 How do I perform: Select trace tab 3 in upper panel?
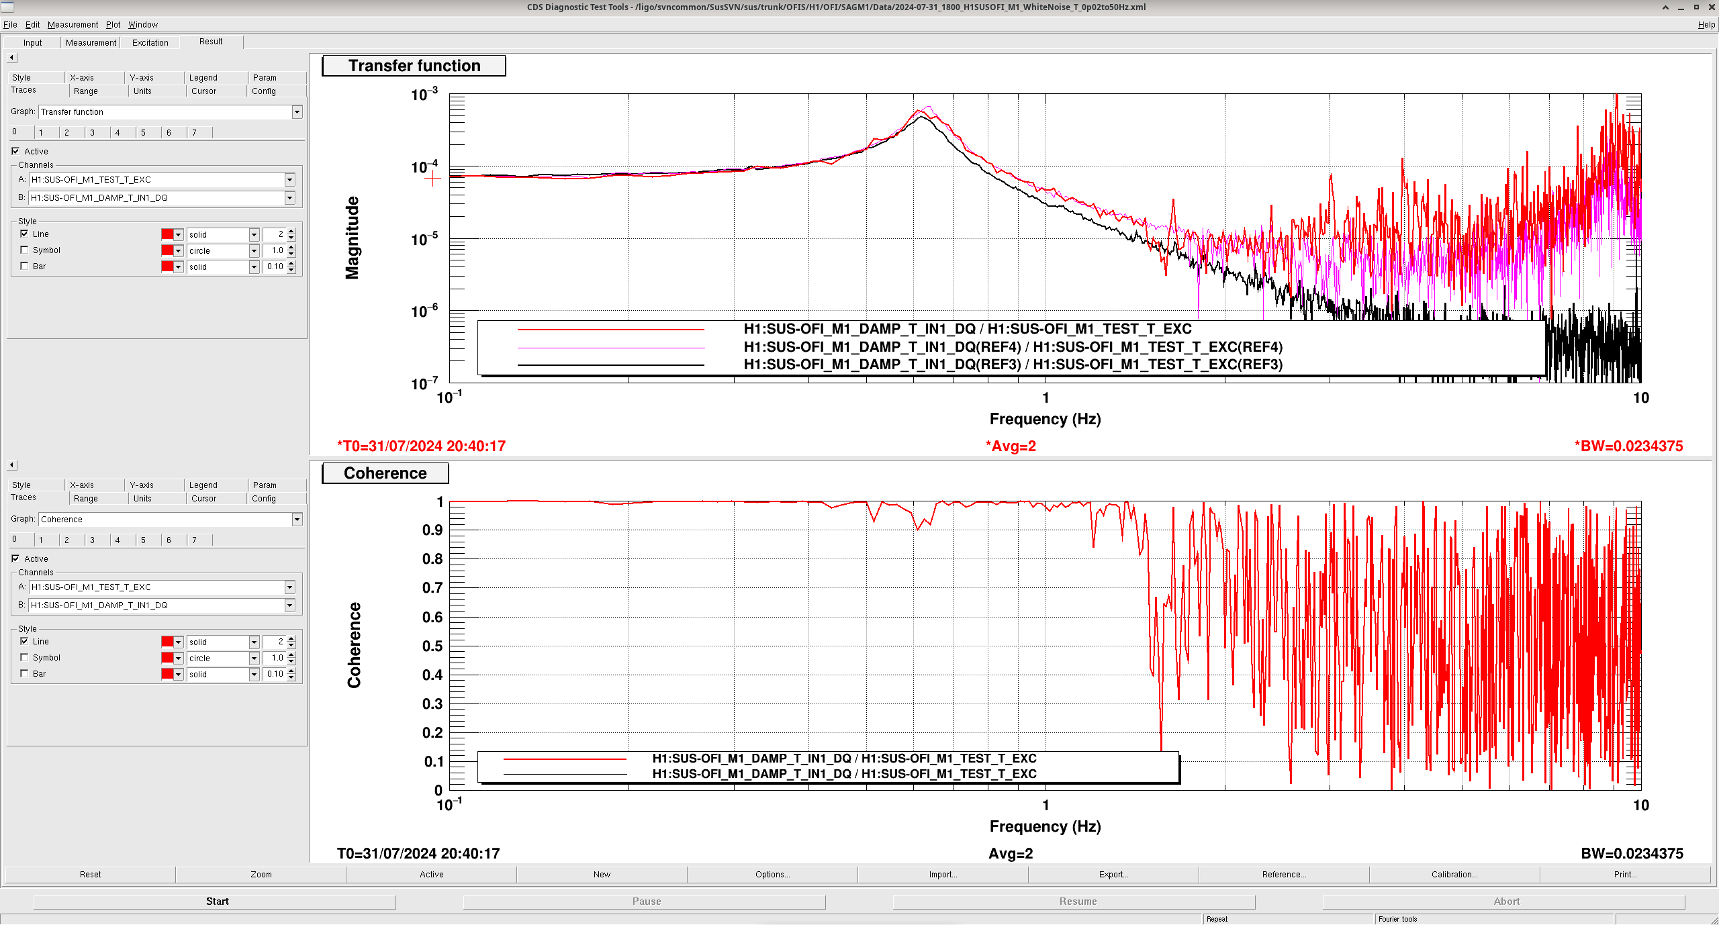[x=93, y=132]
